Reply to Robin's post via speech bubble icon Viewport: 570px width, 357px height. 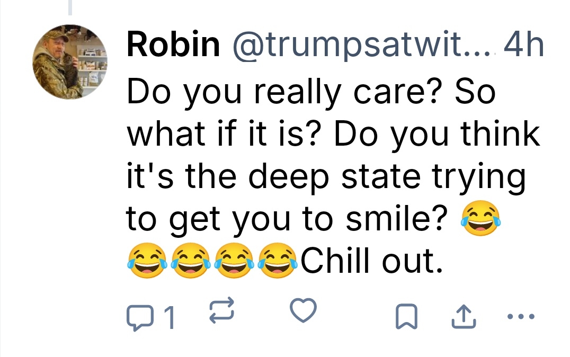tap(138, 317)
